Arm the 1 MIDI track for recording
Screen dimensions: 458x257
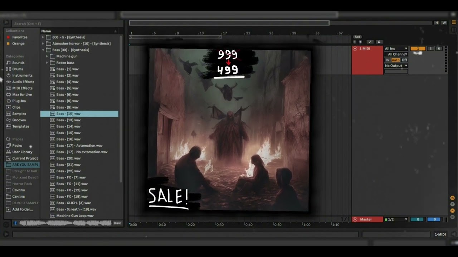pos(439,49)
